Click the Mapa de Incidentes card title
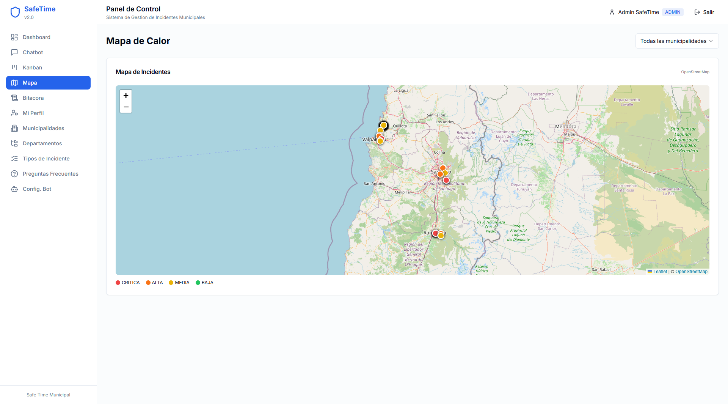 (143, 72)
